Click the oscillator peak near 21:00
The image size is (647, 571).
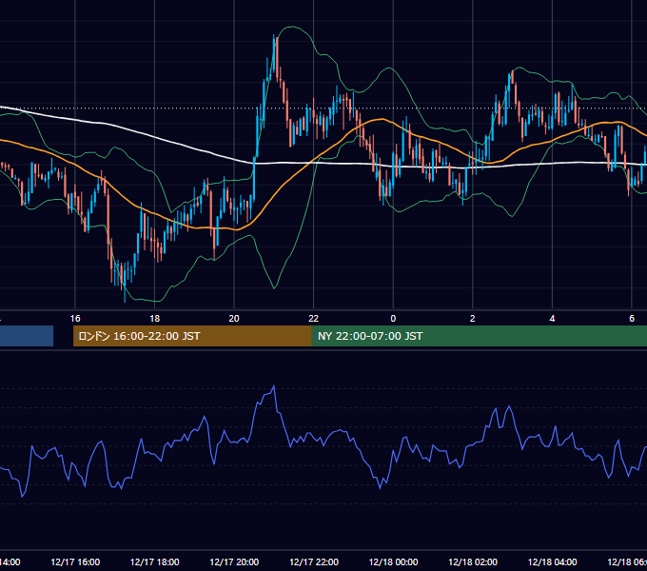274,386
